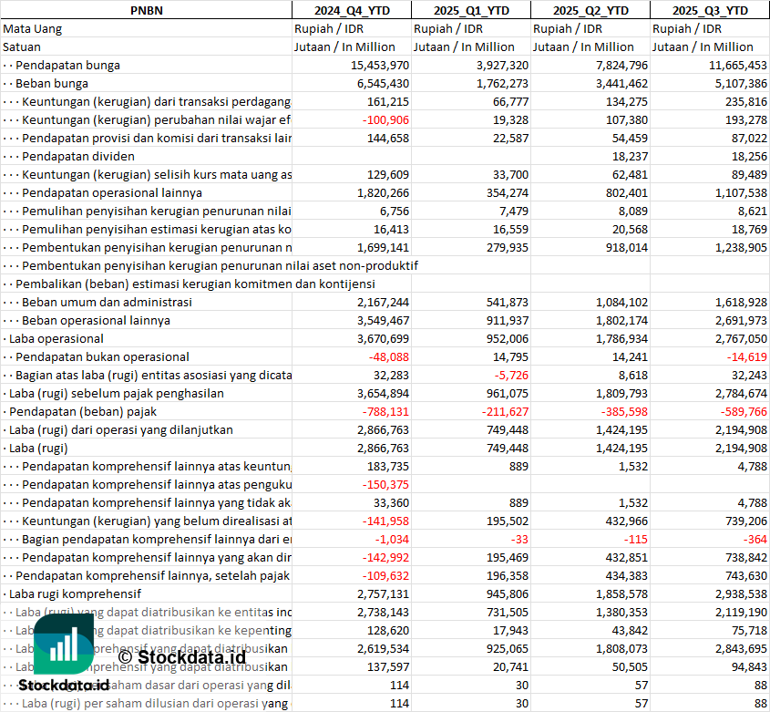
Task: Click the © Stockdata.id watermark text
Action: click(181, 657)
